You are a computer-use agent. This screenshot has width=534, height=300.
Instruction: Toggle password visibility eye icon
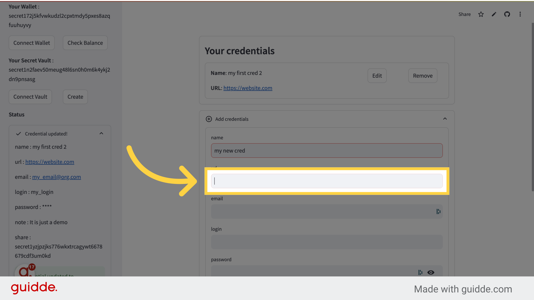pos(431,272)
